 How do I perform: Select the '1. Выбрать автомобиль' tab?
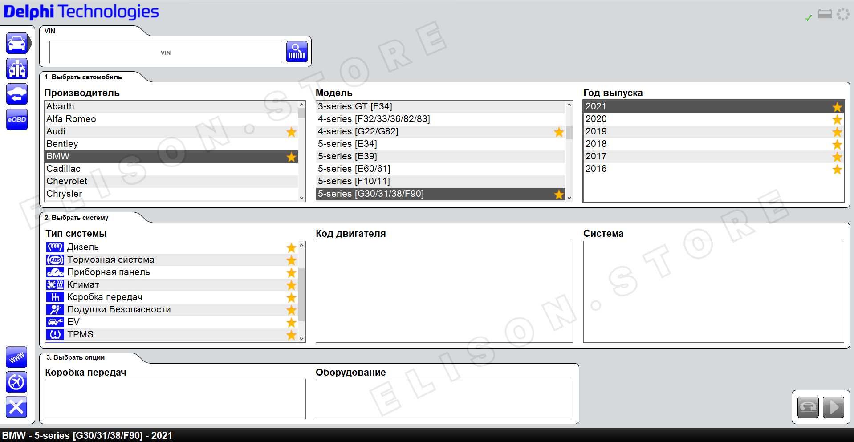83,77
